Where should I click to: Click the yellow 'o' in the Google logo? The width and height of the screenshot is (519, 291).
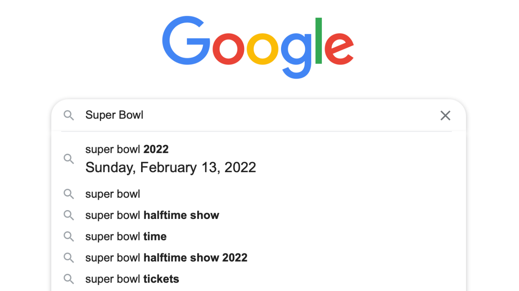(x=262, y=49)
